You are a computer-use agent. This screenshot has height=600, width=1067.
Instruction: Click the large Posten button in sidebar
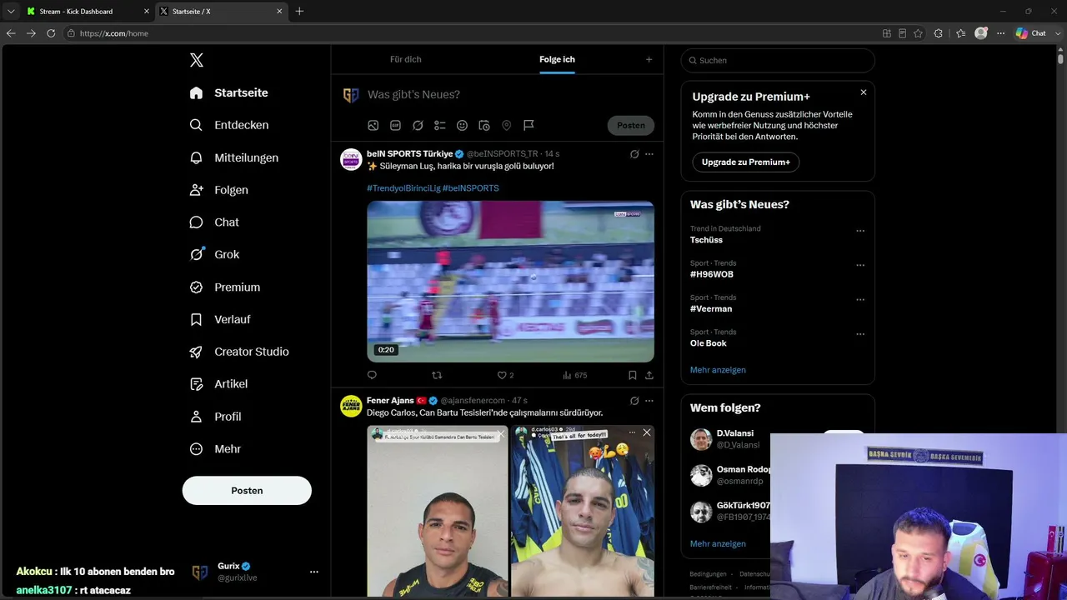pos(247,491)
